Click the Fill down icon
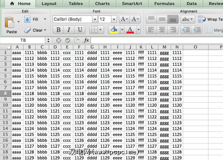The image size is (223, 160). tap(27, 20)
